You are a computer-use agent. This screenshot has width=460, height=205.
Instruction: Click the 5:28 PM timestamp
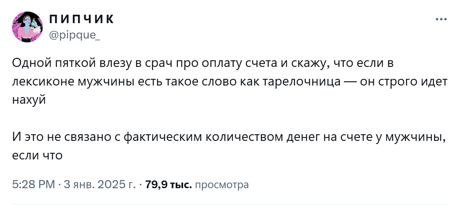click(34, 184)
